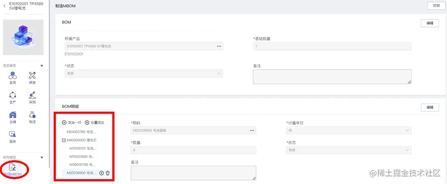This screenshot has width=447, height=184.
Task: Click 添加一行 to add a row
Action: tap(71, 123)
